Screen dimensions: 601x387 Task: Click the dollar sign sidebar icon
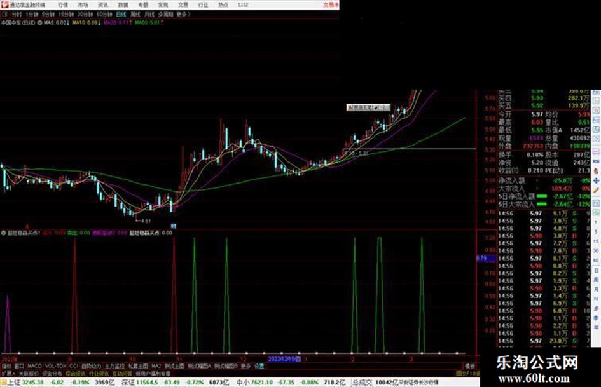point(597,171)
